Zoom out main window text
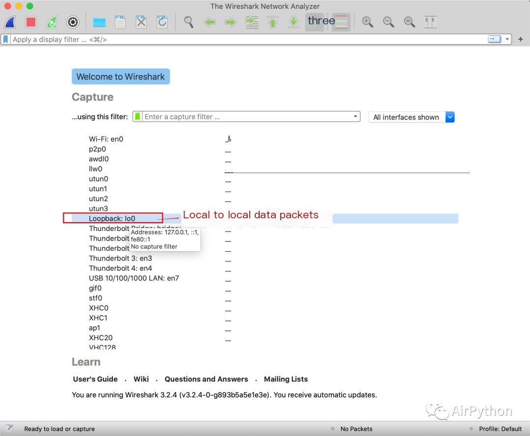 pyautogui.click(x=388, y=22)
